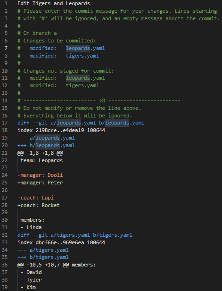Image resolution: width=222 pixels, height=291 pixels.
Task: Click 'Everything below it will be ignored.' line
Action: [75, 116]
